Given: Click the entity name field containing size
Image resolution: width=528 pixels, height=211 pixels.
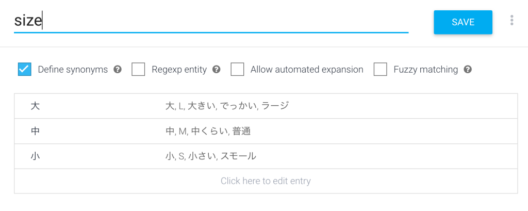Looking at the screenshot, I should point(206,22).
